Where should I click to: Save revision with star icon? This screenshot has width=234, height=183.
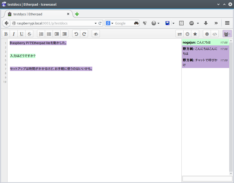195,34
